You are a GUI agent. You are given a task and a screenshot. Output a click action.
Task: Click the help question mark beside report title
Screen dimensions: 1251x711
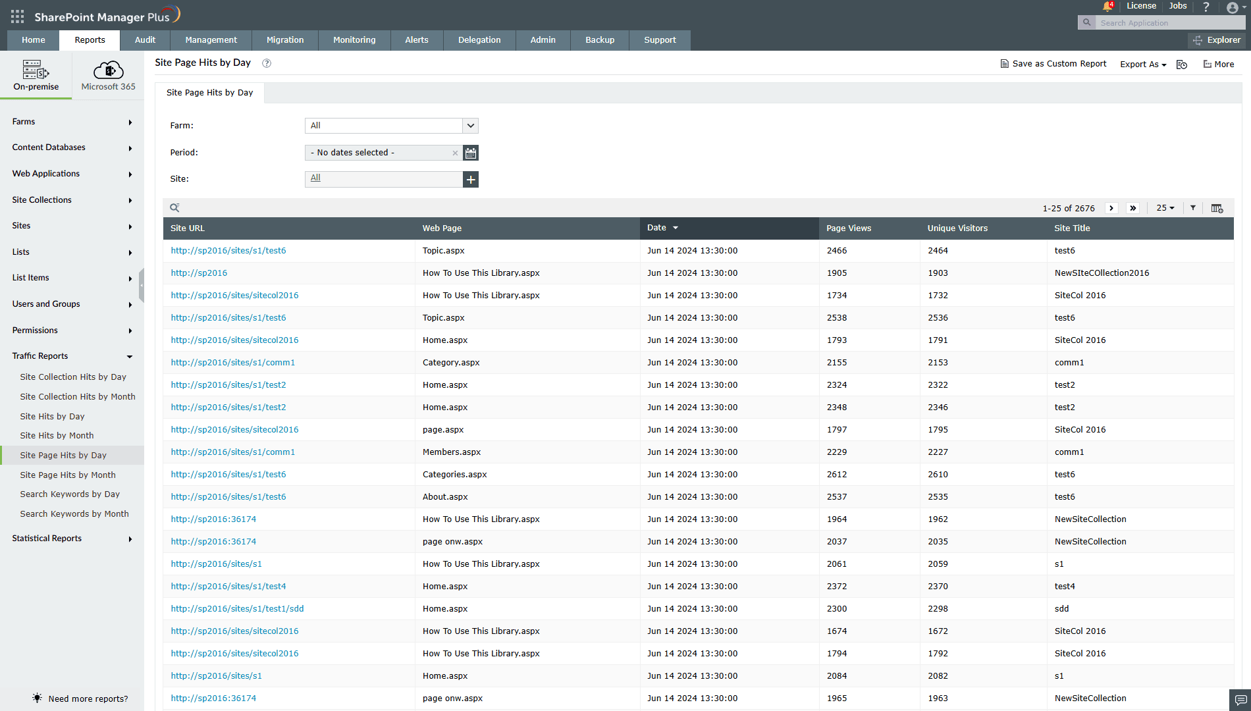[267, 63]
